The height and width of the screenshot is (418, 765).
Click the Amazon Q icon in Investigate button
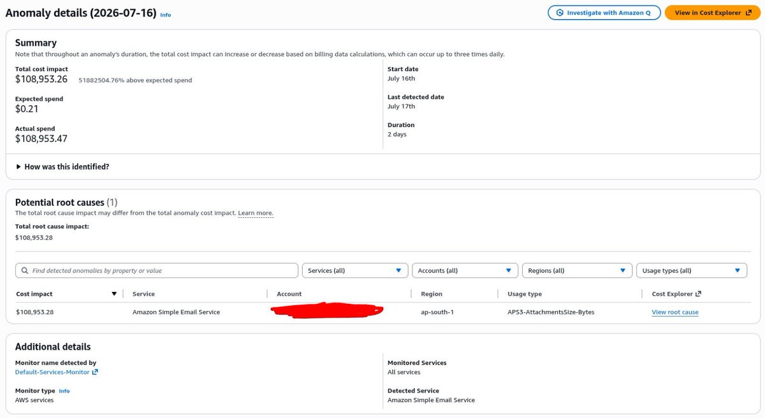pos(560,13)
